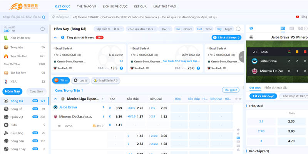The height and width of the screenshot is (154, 308).
Task: Open the Thể Thao VR menu
Action: pos(86,7)
